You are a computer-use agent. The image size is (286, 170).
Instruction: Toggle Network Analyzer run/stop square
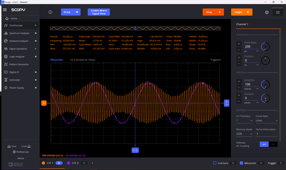tap(36, 41)
